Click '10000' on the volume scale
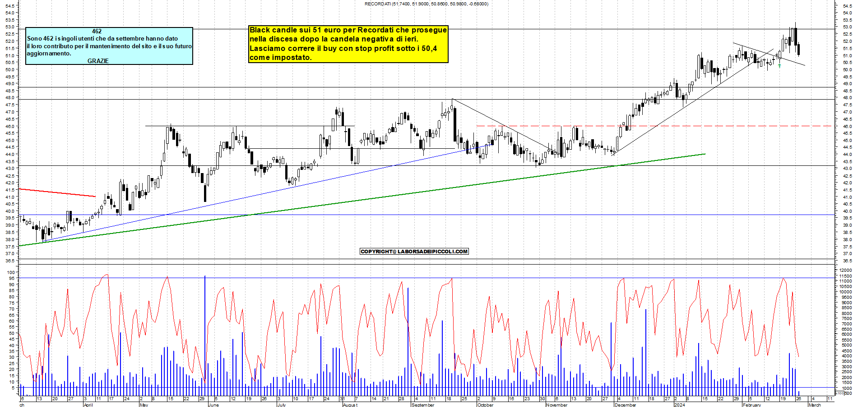853x407 pixels. (x=846, y=292)
